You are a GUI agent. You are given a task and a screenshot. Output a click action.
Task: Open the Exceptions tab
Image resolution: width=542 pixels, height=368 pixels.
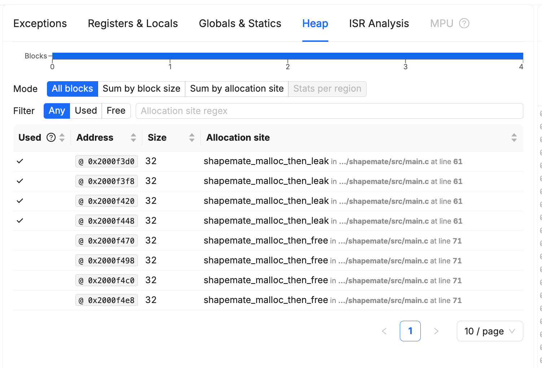[x=40, y=23]
